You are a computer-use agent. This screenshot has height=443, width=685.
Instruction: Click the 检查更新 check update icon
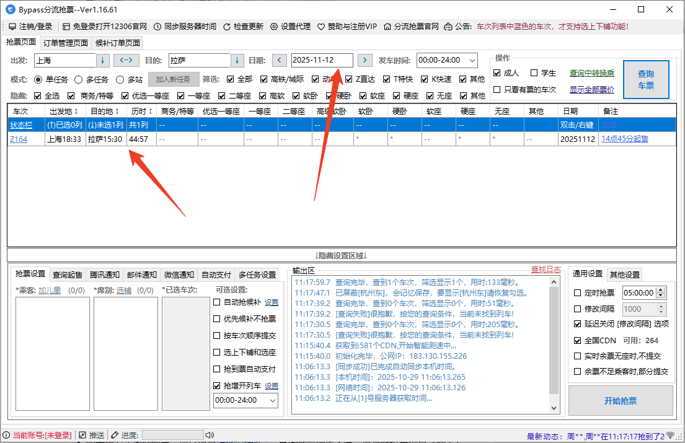coord(227,27)
